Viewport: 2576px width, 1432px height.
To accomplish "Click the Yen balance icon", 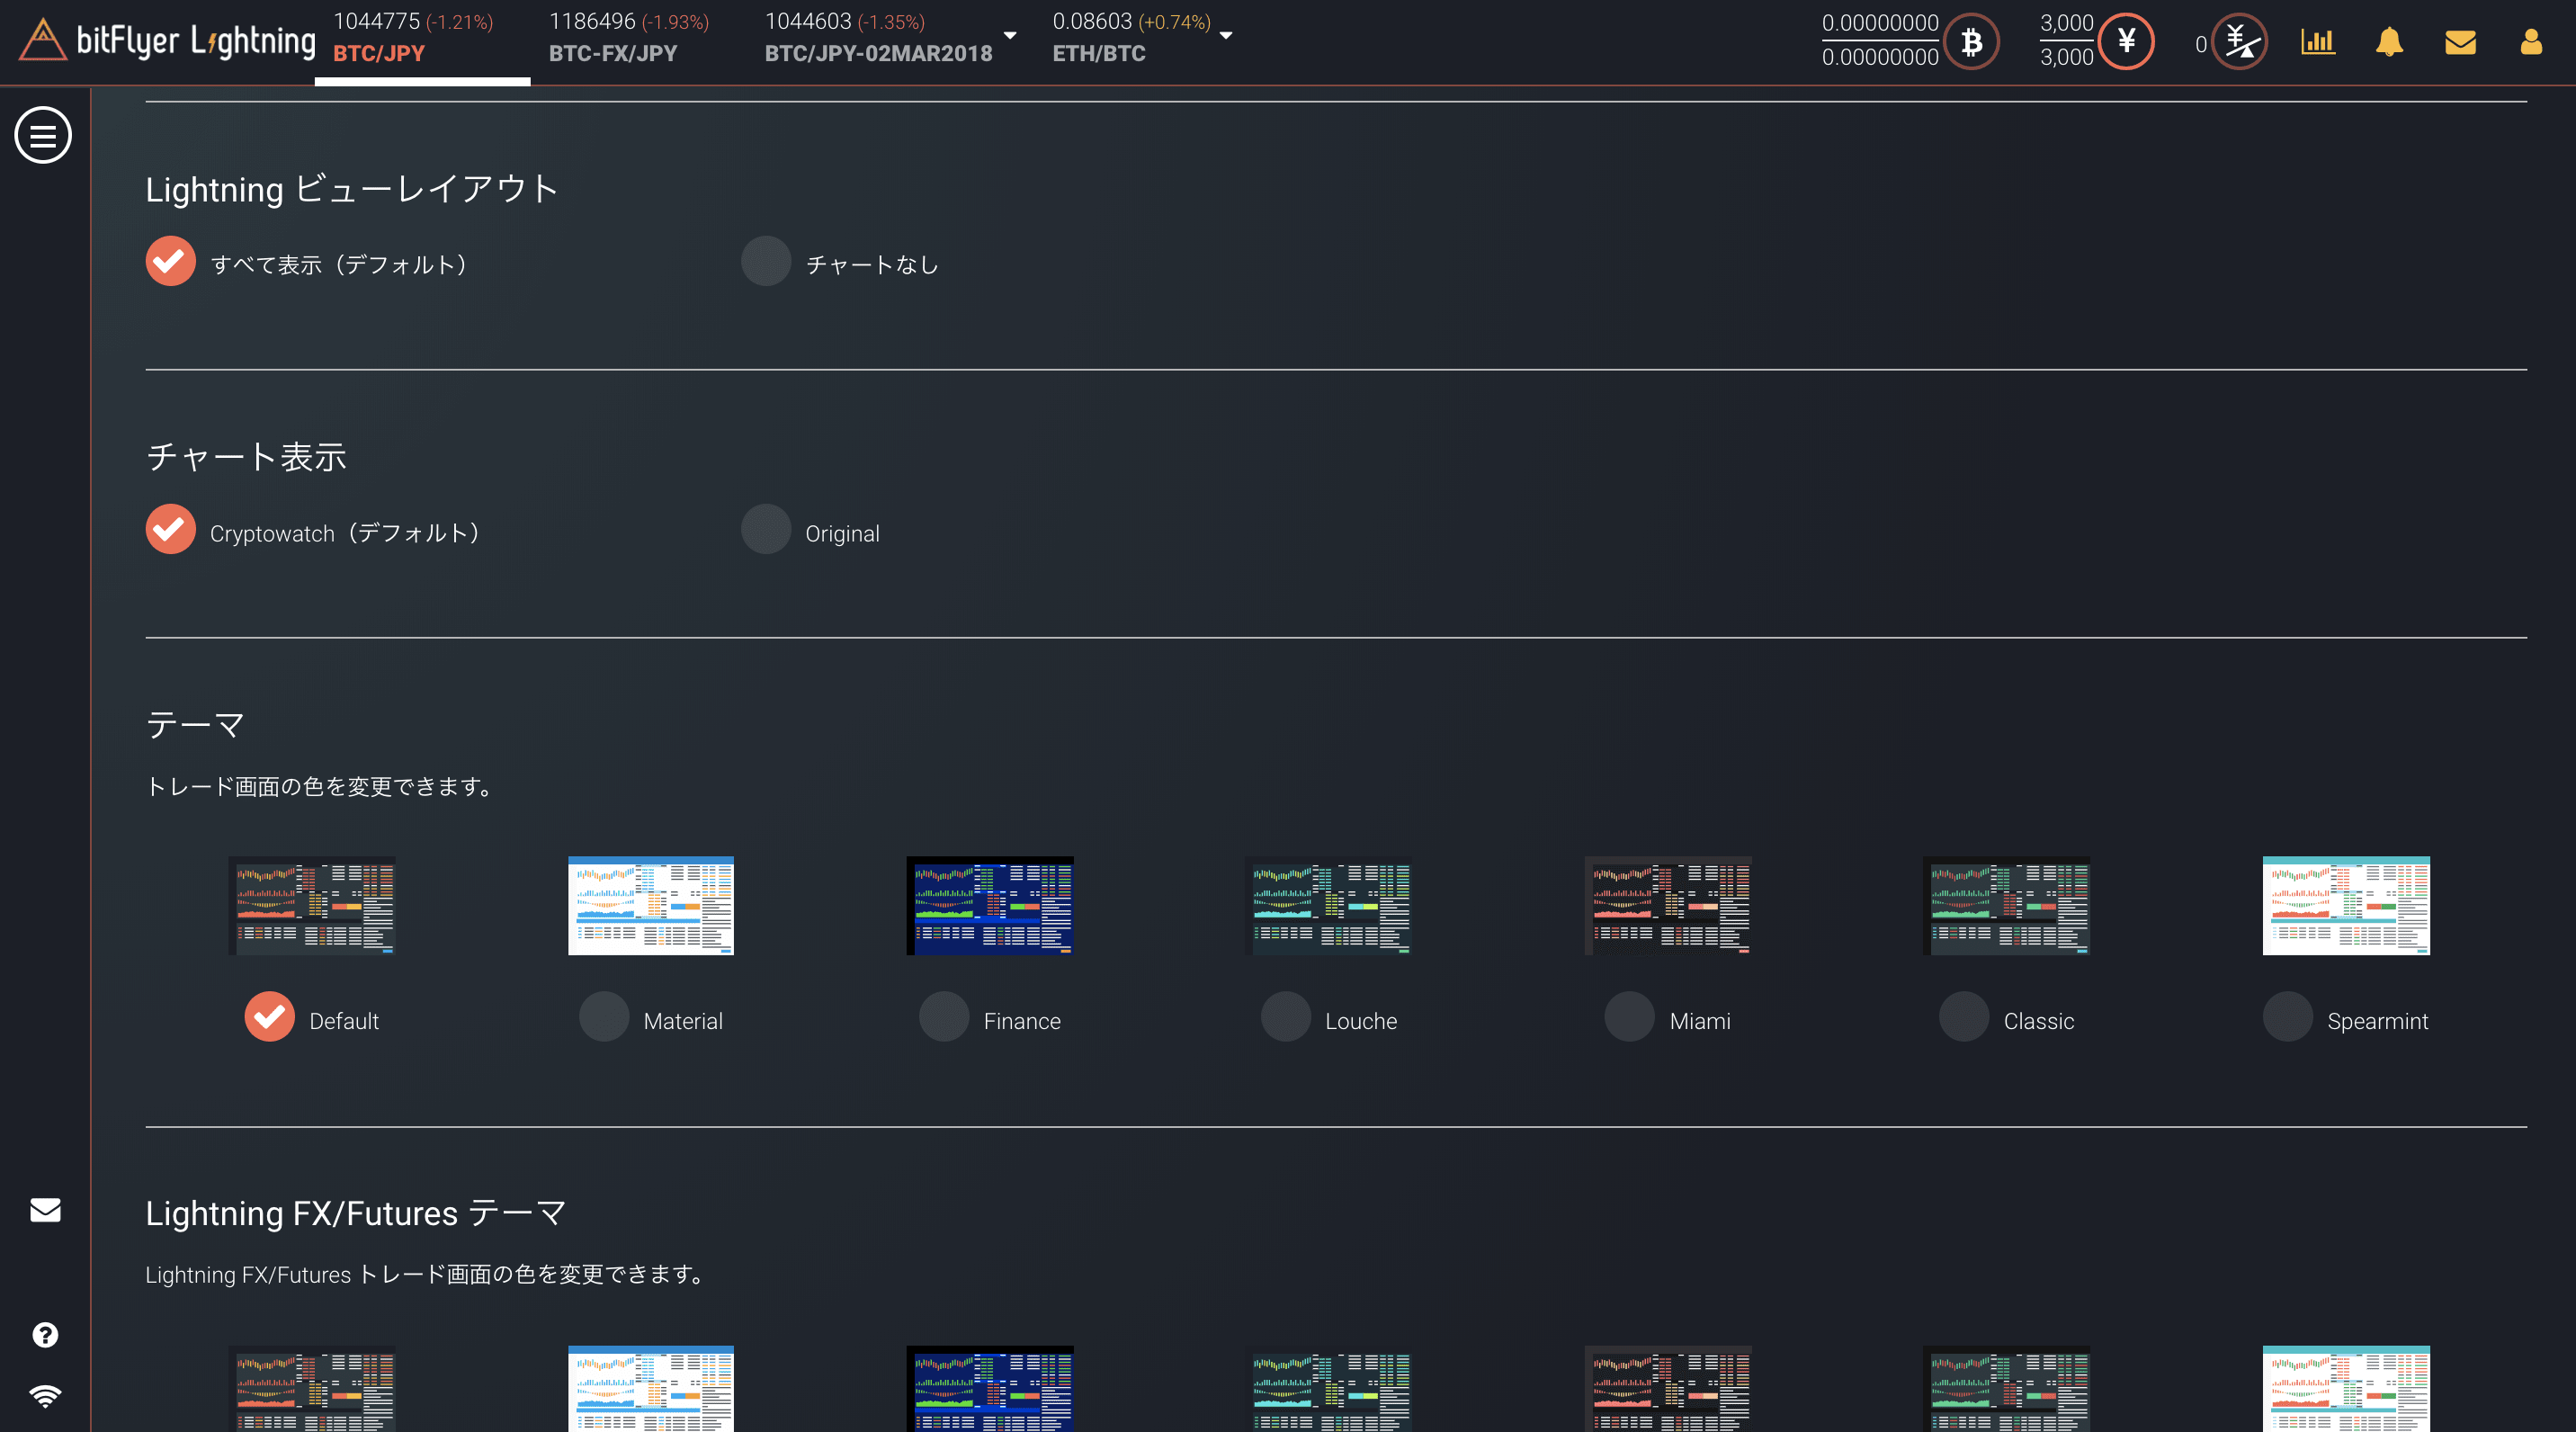I will click(2125, 41).
